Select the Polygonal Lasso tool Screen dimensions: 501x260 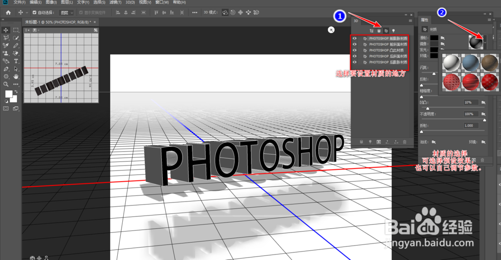point(6,37)
